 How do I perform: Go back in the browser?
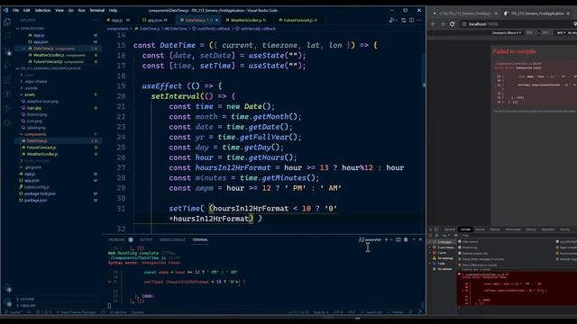tap(433, 24)
